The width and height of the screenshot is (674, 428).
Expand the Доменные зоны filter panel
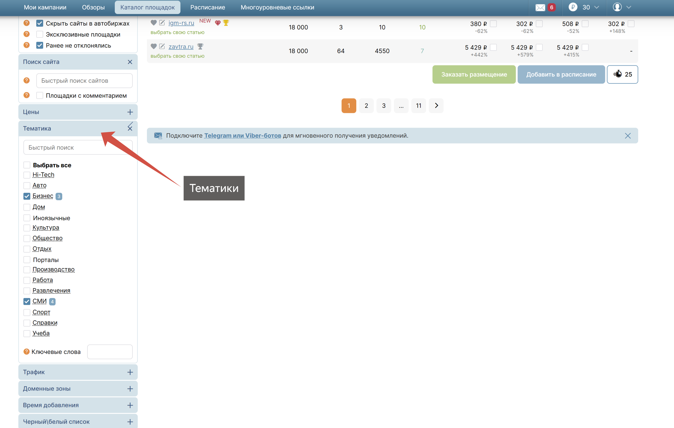click(x=130, y=388)
